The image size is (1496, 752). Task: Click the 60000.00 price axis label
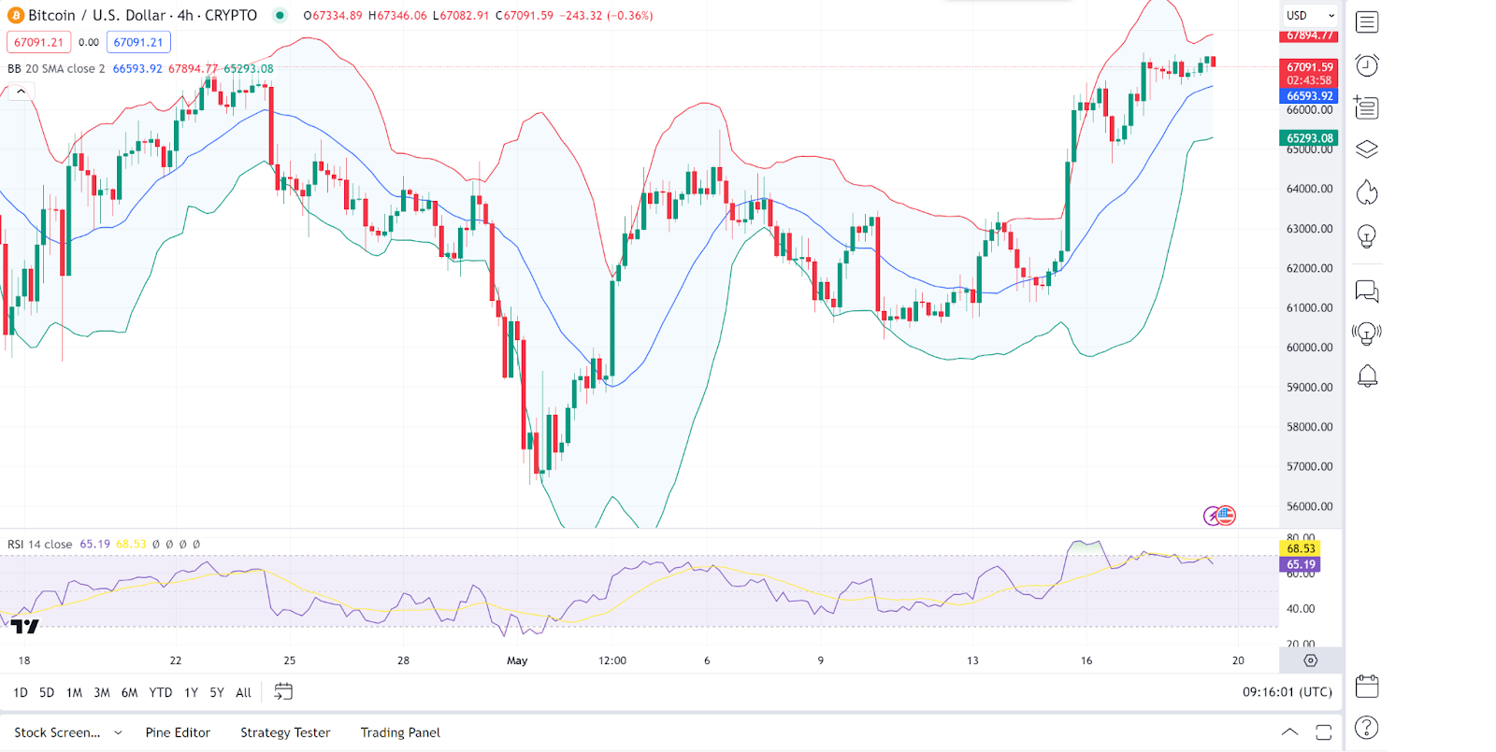[1310, 348]
